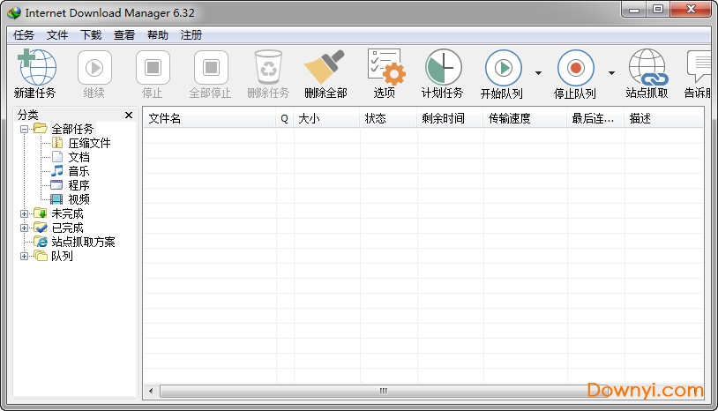Open 选项 (options) settings icon

click(385, 68)
